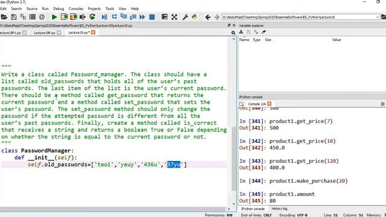Click the editor magnifier icon beside the tabs
Screen dimensions: 386x217
coord(233,33)
